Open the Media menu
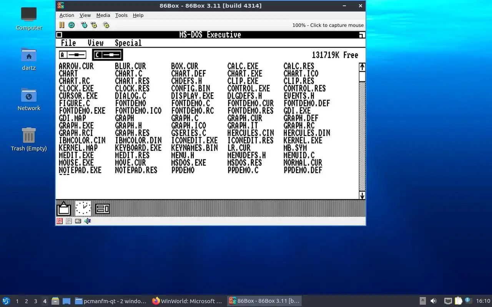Screen dimensions: 492x307 pos(103,15)
